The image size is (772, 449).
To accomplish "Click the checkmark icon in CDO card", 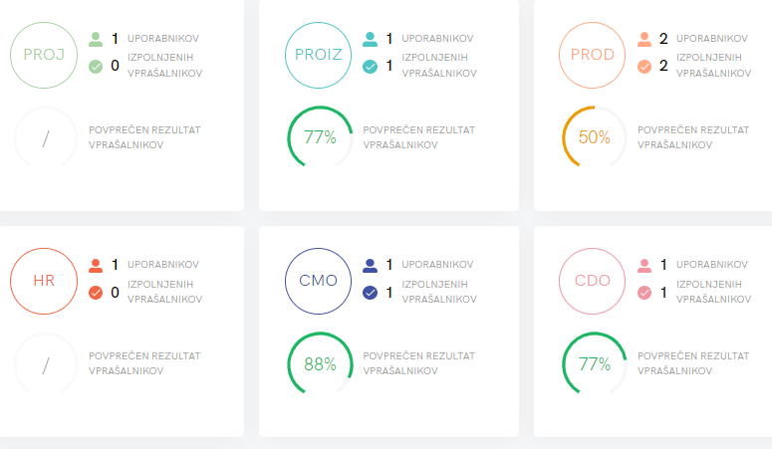I will coord(644,293).
